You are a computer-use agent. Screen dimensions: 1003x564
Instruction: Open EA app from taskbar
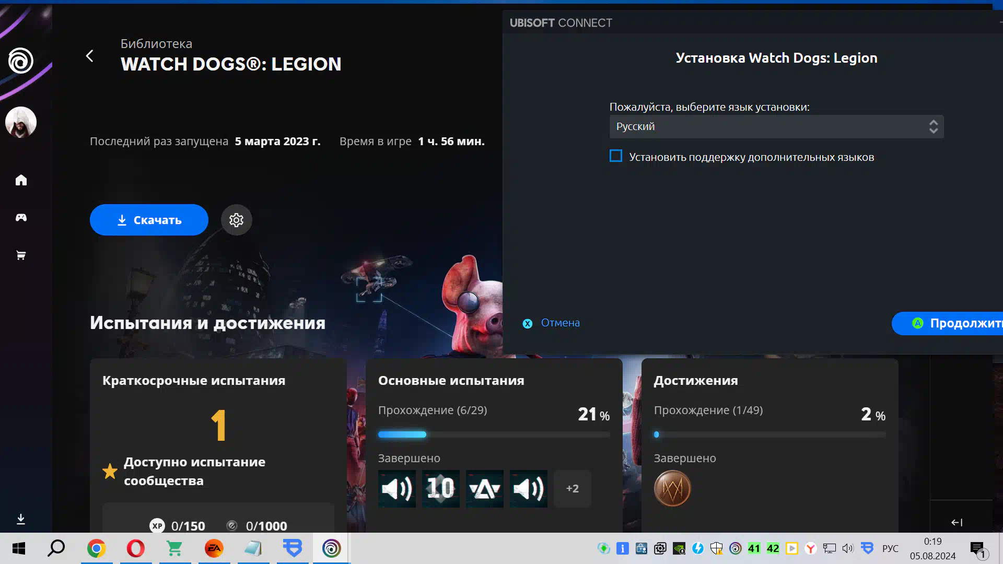(214, 548)
